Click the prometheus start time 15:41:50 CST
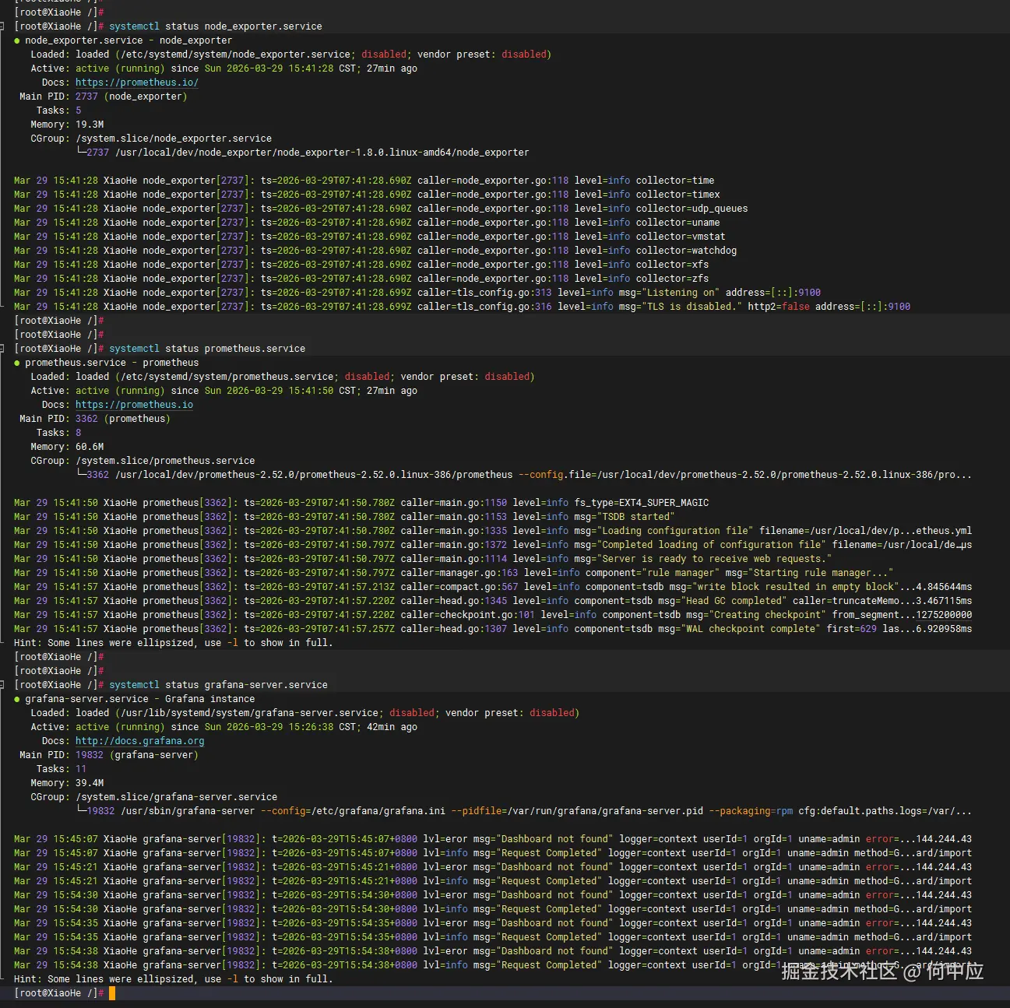Image resolution: width=1010 pixels, height=1008 pixels. click(x=322, y=391)
